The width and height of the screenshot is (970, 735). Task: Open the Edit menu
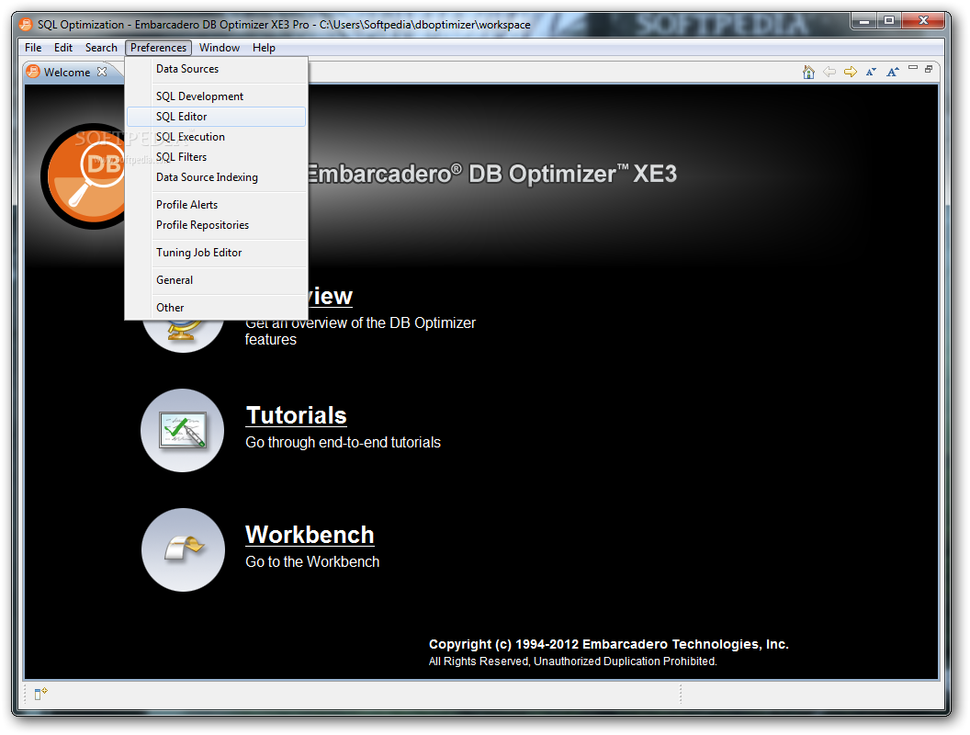click(x=63, y=48)
